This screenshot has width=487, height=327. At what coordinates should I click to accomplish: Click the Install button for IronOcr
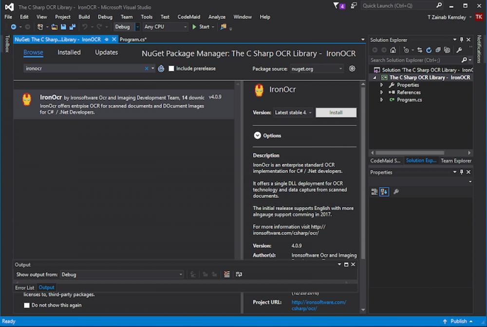pos(337,112)
